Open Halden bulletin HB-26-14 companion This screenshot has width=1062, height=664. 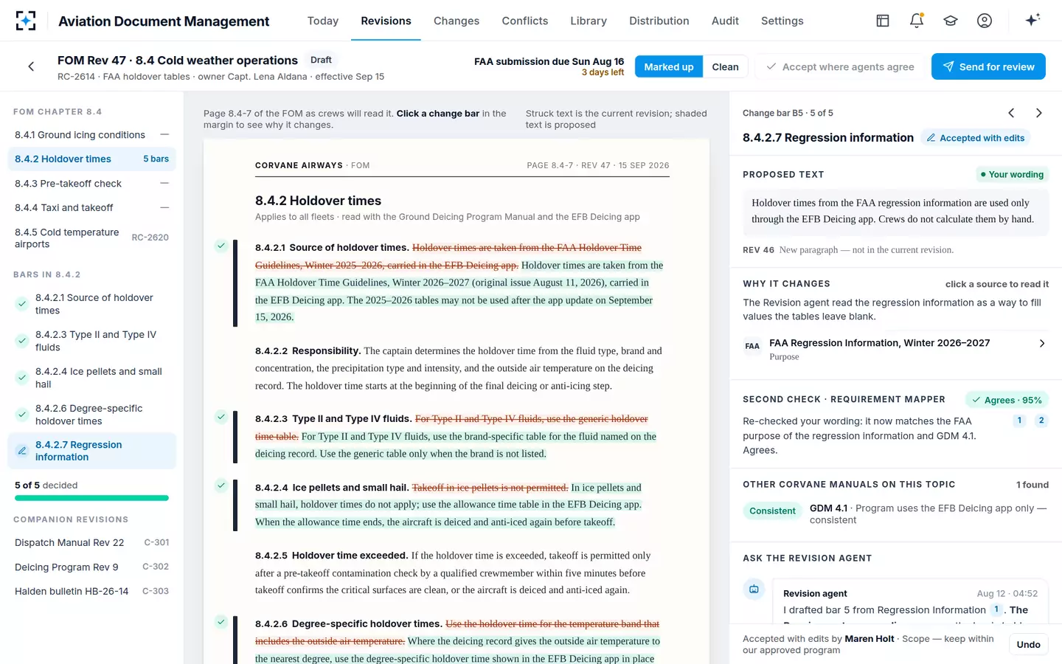[x=92, y=591]
